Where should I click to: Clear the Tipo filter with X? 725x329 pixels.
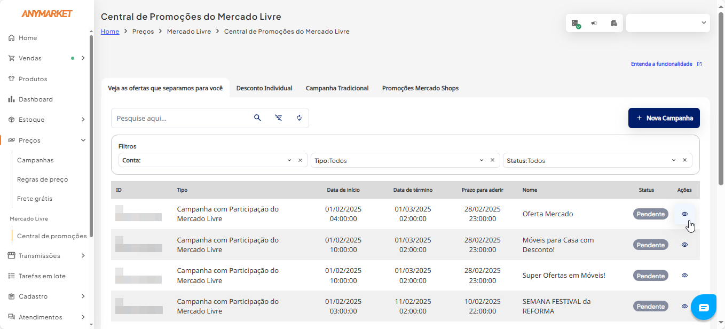[492, 160]
